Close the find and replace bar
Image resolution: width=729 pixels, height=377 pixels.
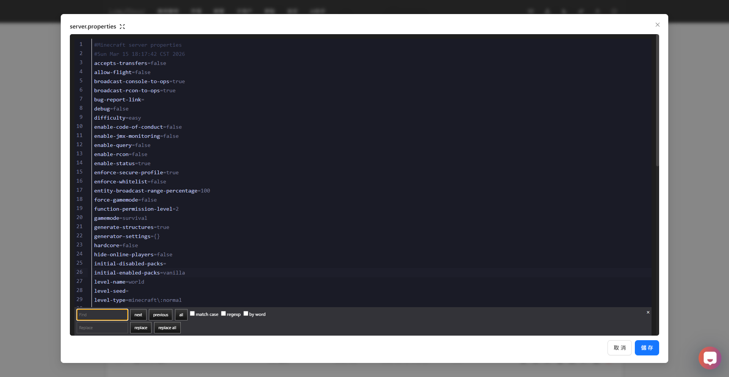[x=648, y=312]
